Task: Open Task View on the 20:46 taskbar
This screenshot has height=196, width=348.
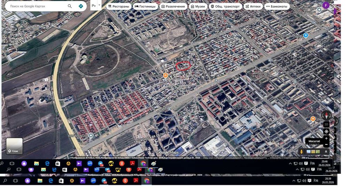Action: [12, 164]
